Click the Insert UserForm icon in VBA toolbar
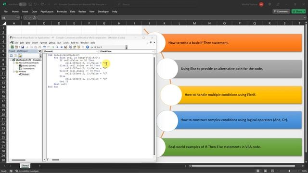308x173 pixels. pos(16,47)
